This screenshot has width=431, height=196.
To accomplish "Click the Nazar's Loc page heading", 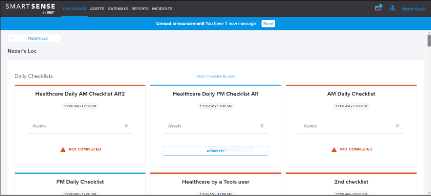I will coord(22,51).
